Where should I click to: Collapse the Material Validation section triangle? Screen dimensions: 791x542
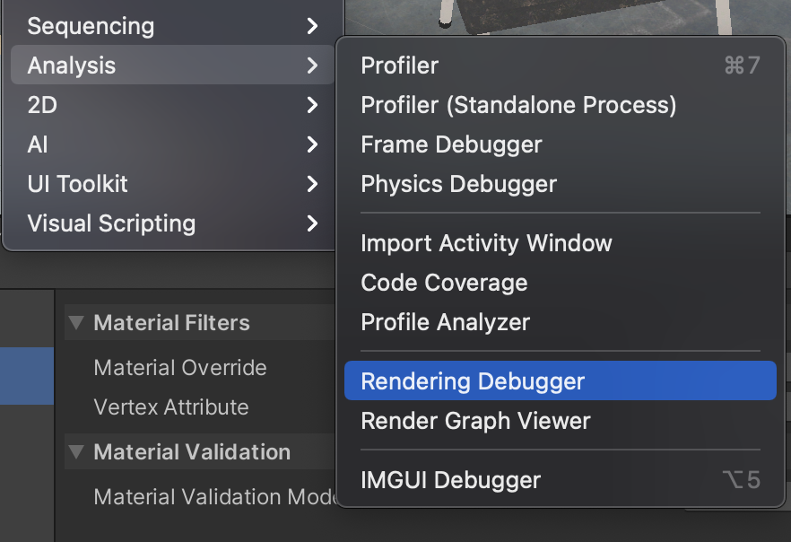click(x=76, y=452)
